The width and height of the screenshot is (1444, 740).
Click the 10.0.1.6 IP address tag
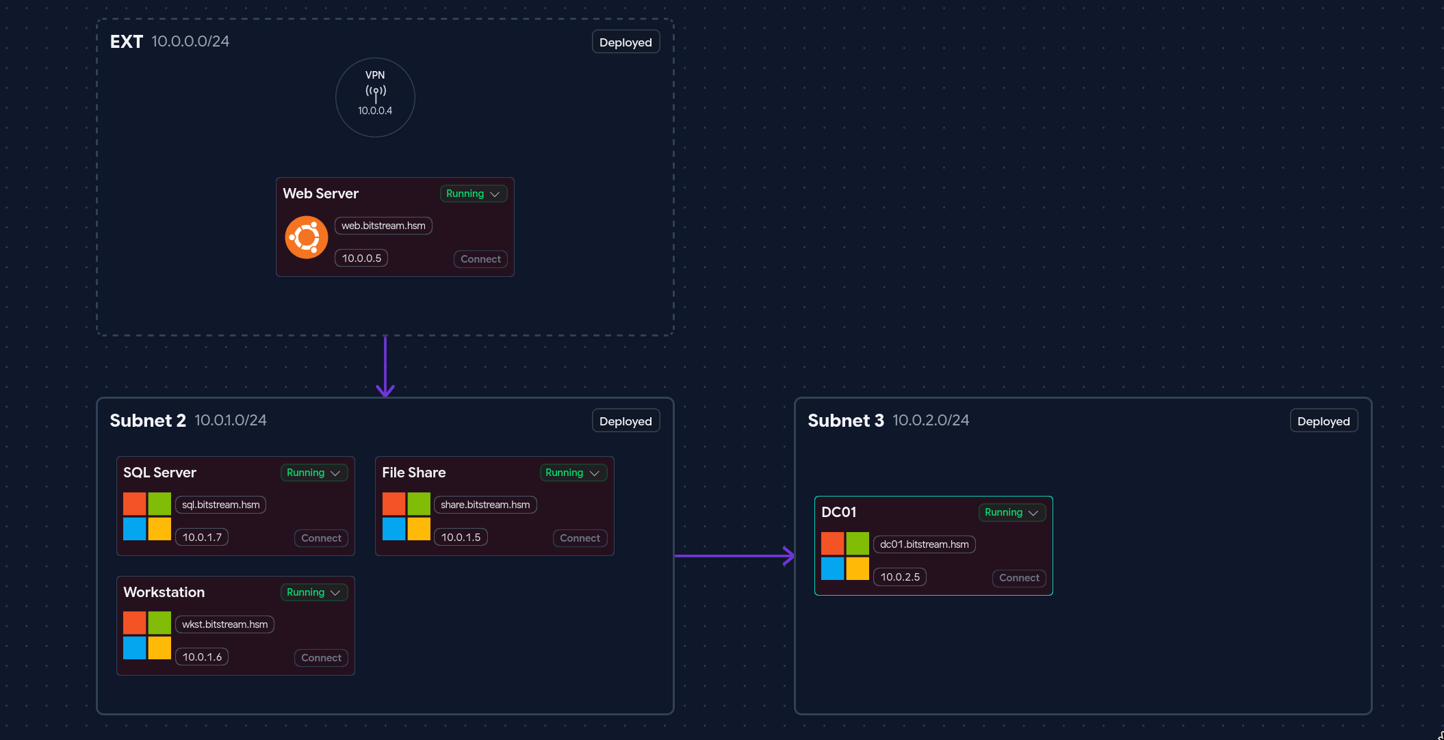click(202, 657)
